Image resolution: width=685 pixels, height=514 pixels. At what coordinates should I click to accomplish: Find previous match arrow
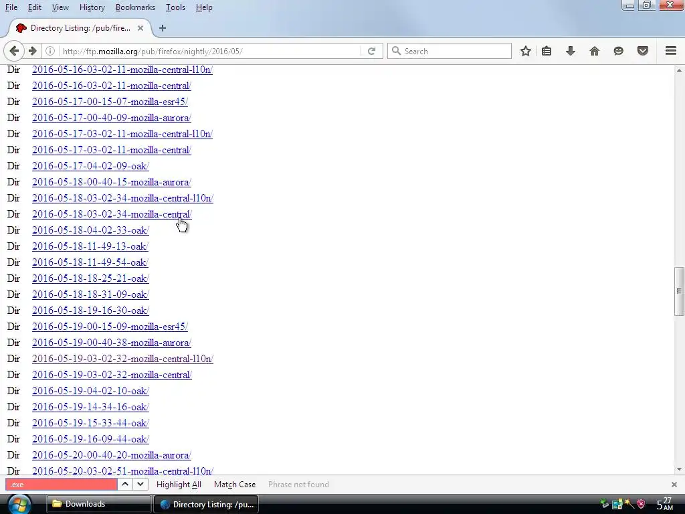(x=125, y=485)
